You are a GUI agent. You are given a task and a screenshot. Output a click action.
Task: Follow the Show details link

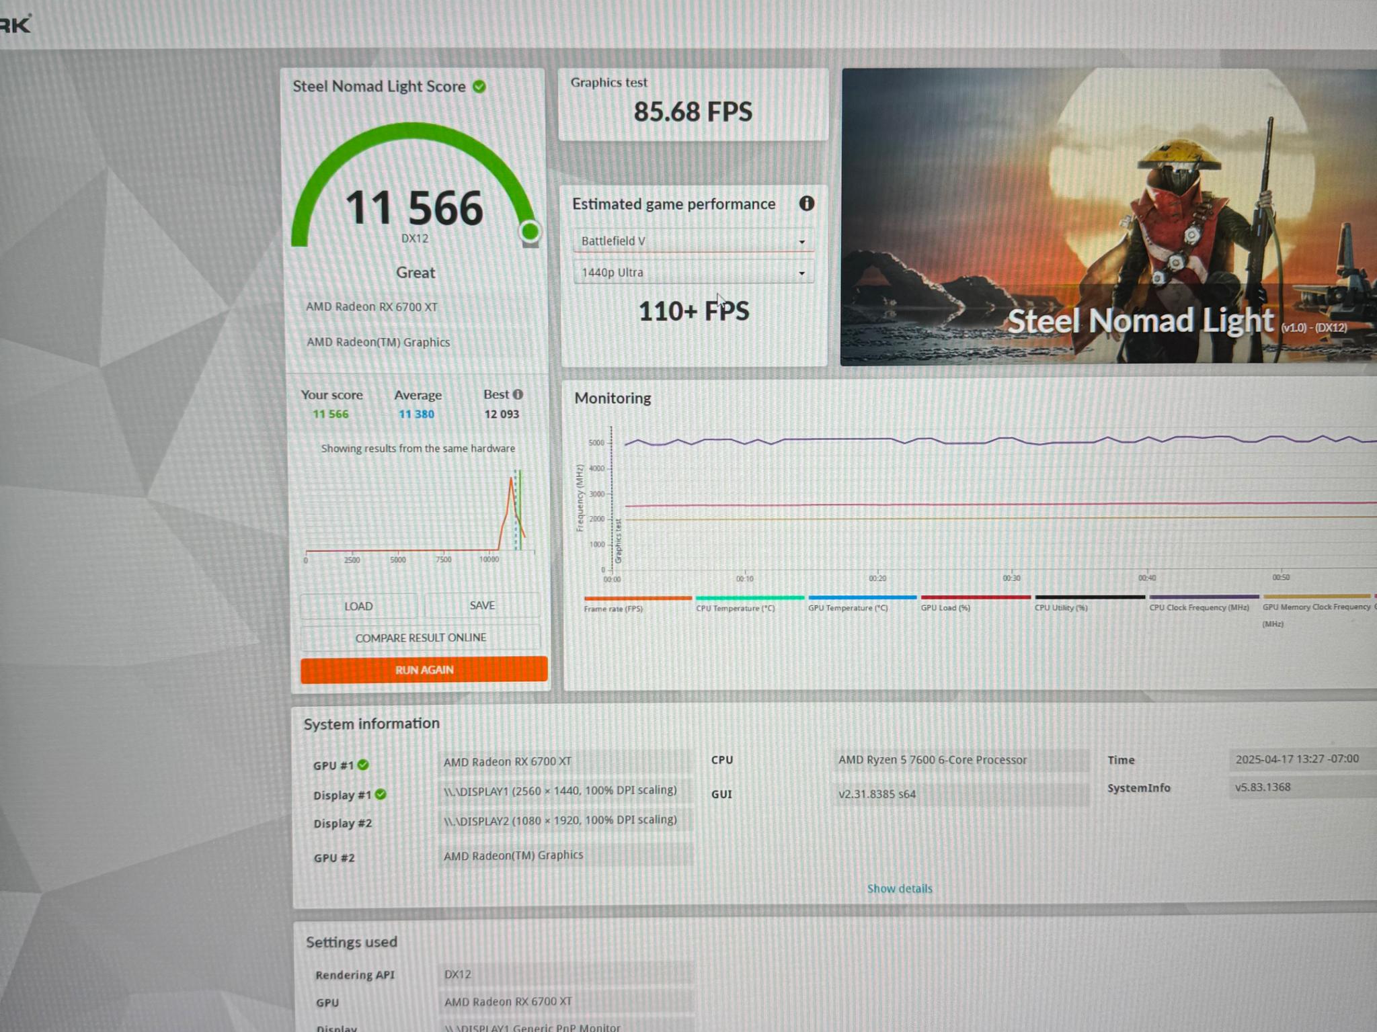point(900,888)
